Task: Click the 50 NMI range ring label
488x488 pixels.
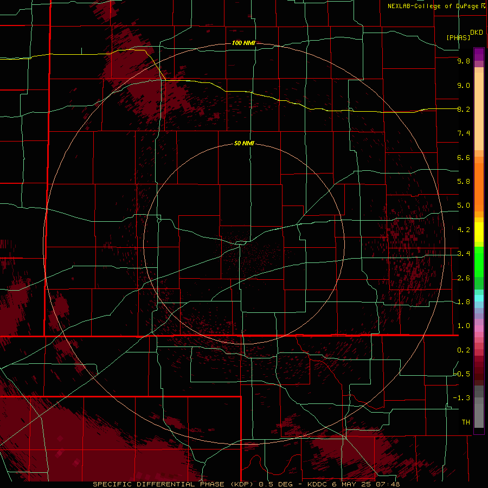Action: pos(244,143)
